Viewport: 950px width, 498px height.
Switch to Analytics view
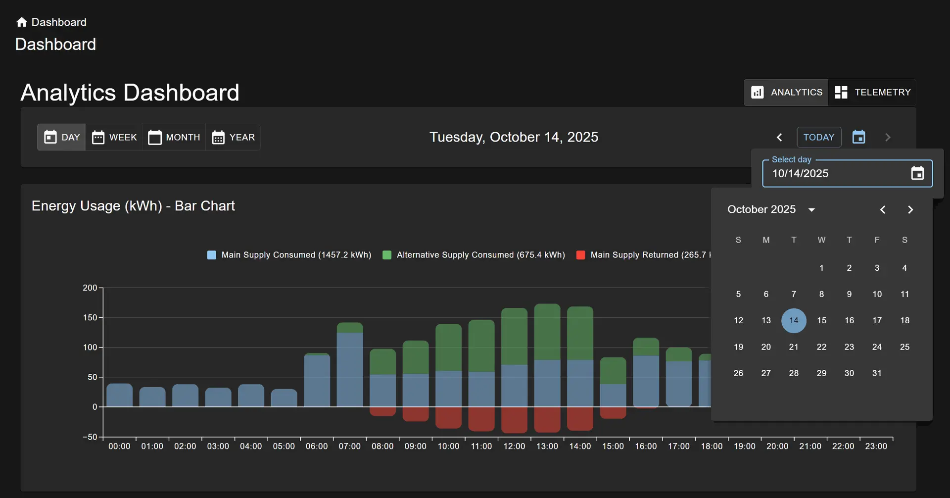(786, 93)
